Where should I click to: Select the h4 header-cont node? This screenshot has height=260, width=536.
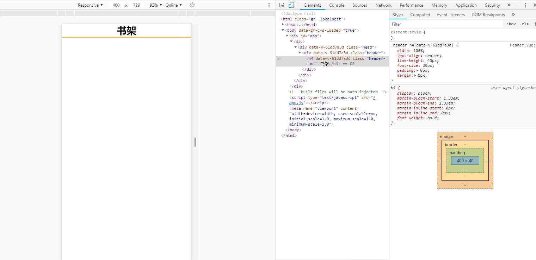pyautogui.click(x=332, y=61)
